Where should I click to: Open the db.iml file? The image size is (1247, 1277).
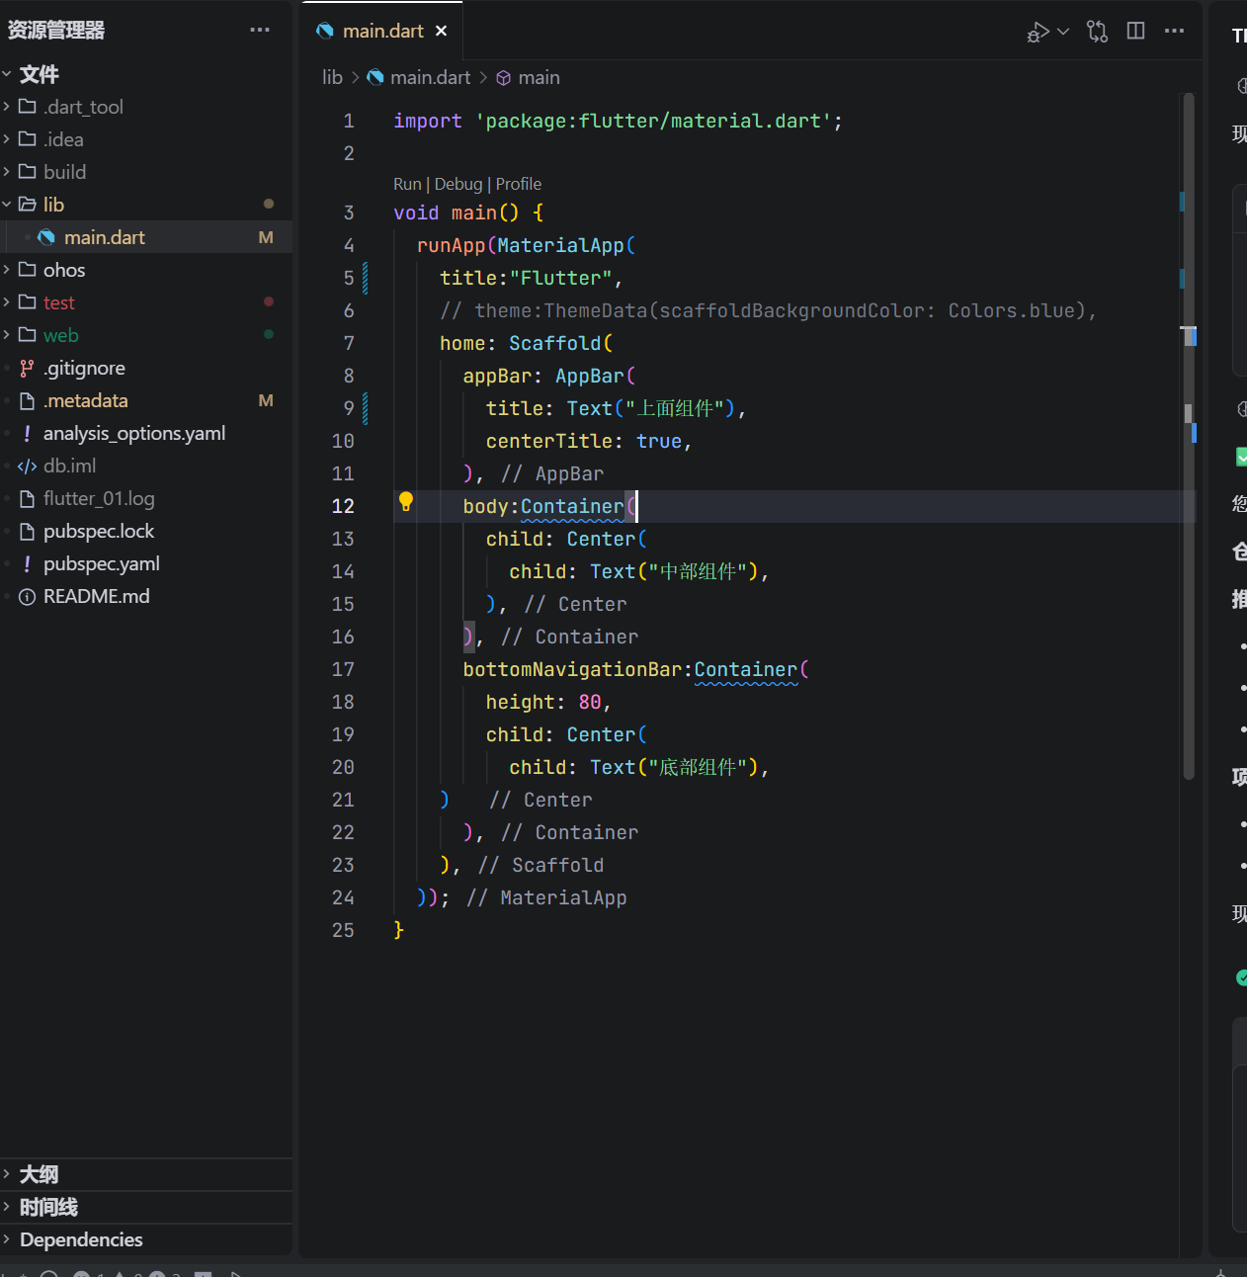click(x=146, y=466)
